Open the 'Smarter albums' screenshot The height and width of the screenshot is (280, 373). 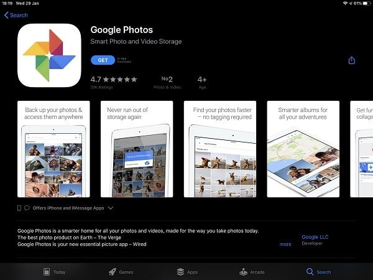pyautogui.click(x=303, y=149)
